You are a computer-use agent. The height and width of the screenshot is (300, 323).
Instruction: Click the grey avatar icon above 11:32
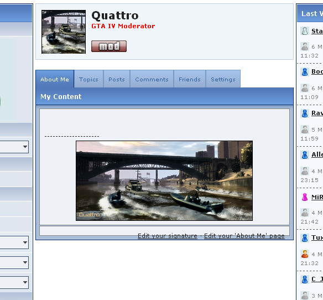click(x=305, y=46)
